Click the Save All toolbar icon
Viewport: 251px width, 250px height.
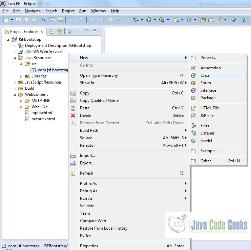point(26,20)
